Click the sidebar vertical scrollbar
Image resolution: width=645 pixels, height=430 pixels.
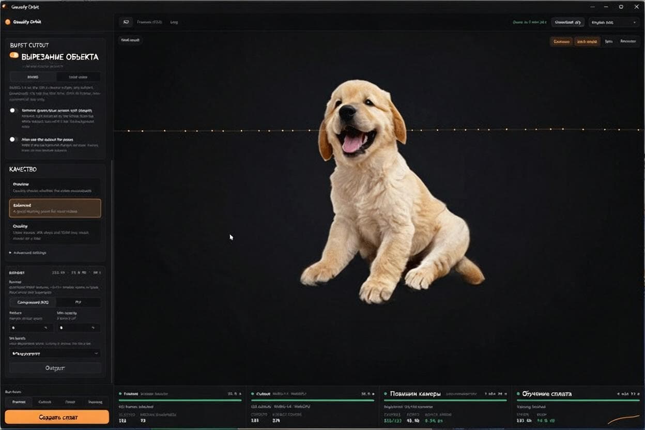112,271
